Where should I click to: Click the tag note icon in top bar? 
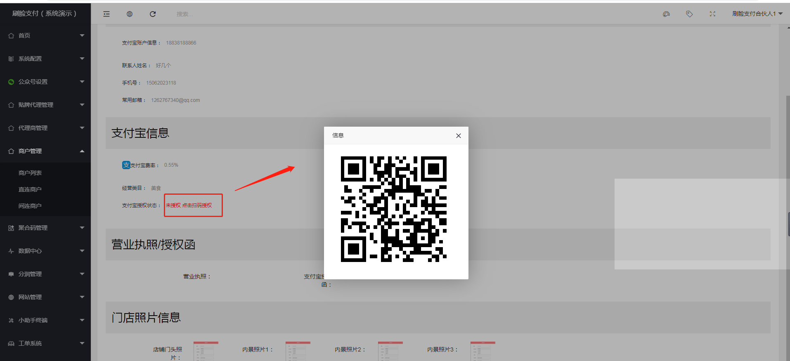689,14
